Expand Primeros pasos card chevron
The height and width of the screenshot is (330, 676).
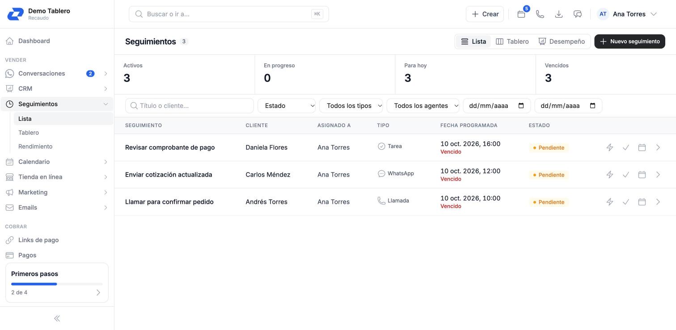point(98,293)
